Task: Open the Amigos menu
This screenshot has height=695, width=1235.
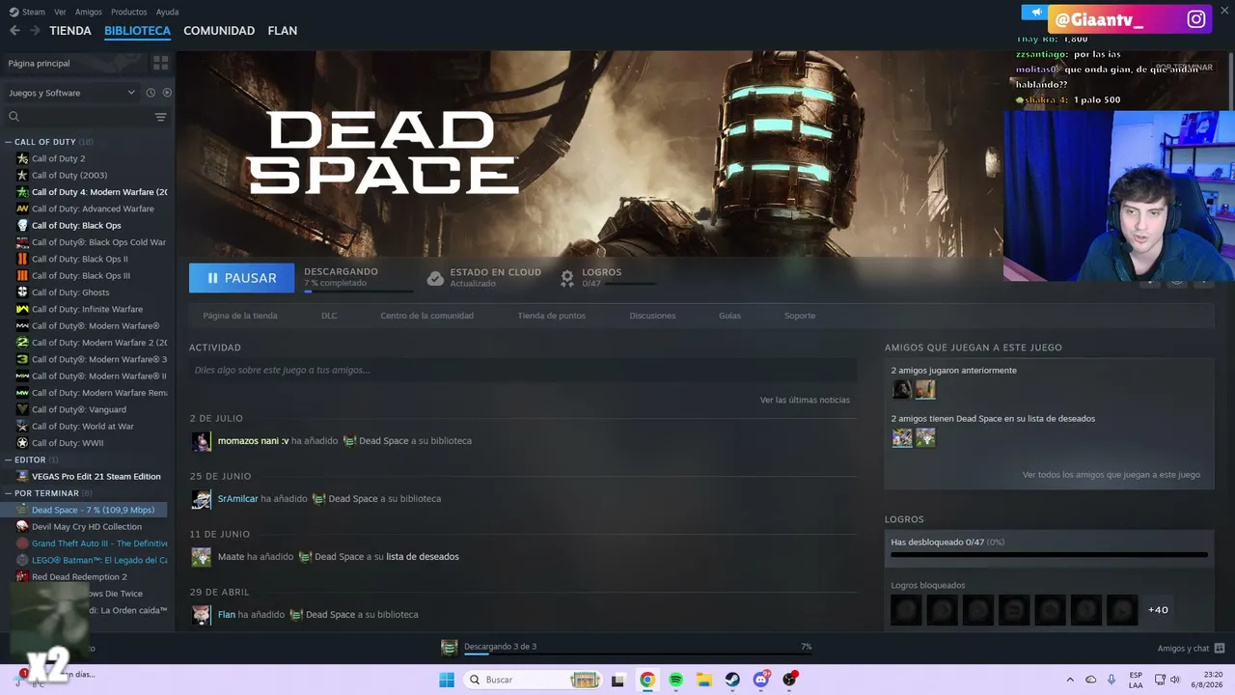Action: pyautogui.click(x=89, y=12)
